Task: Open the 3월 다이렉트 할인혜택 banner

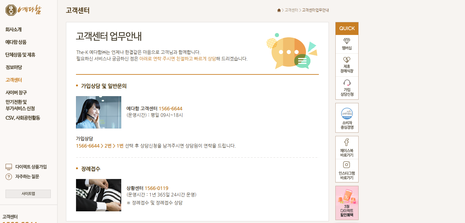Action: 347,203
